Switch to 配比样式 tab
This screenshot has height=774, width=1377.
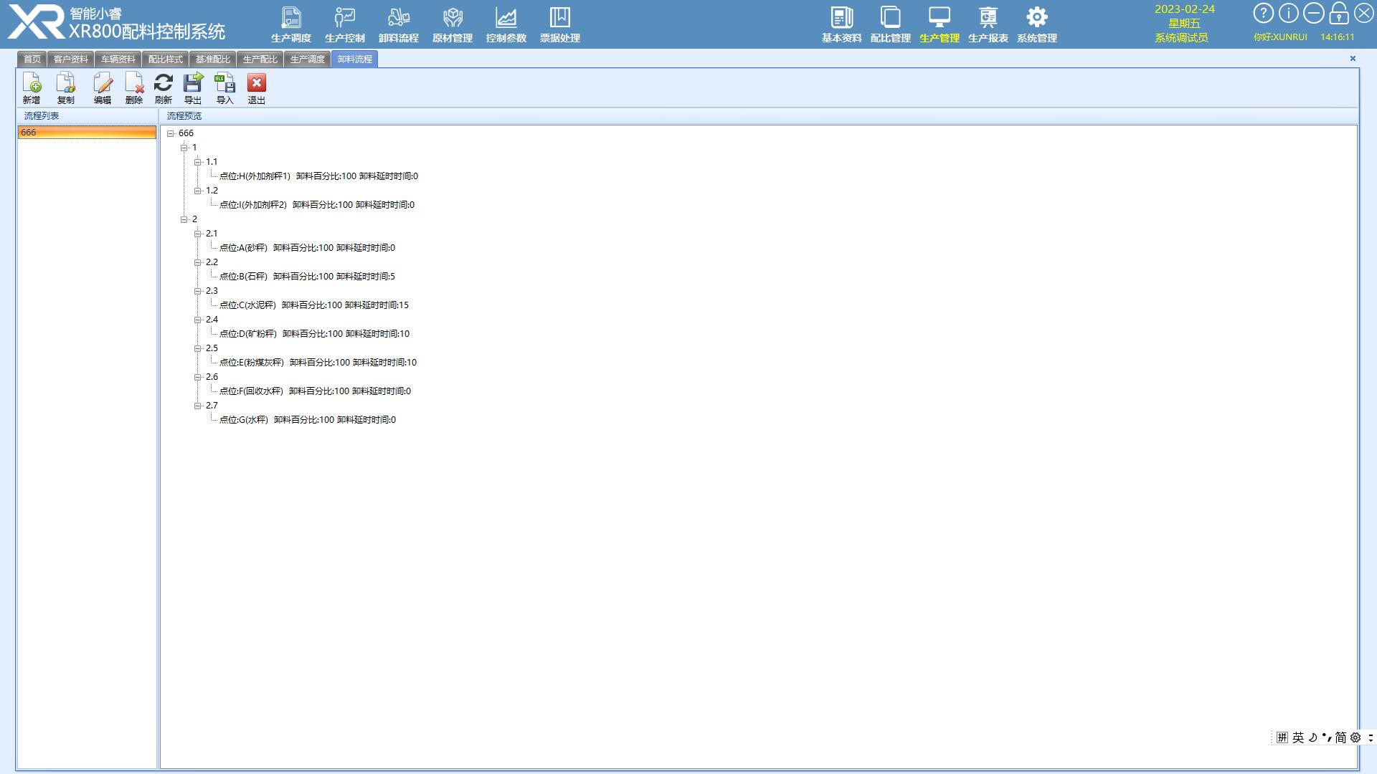pyautogui.click(x=165, y=59)
